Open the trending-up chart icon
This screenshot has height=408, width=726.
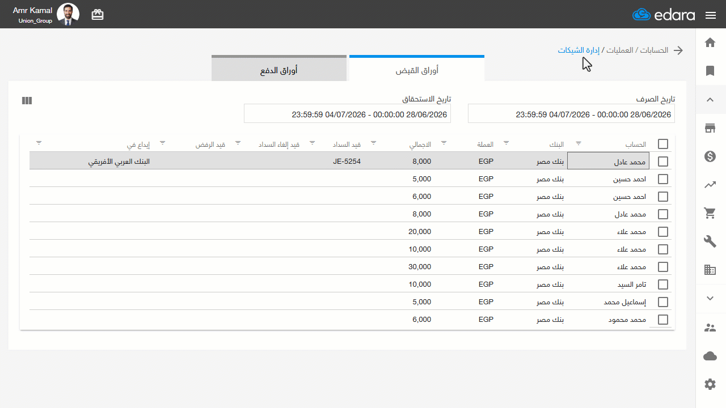click(710, 185)
